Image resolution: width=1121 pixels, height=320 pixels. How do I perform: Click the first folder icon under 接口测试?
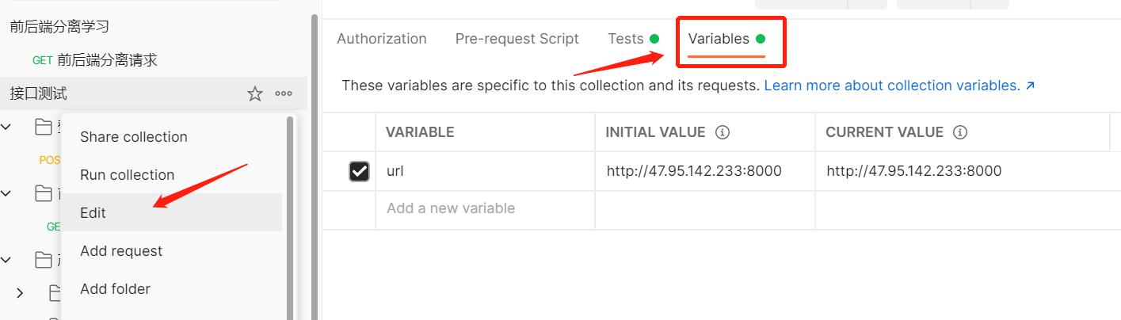point(43,126)
